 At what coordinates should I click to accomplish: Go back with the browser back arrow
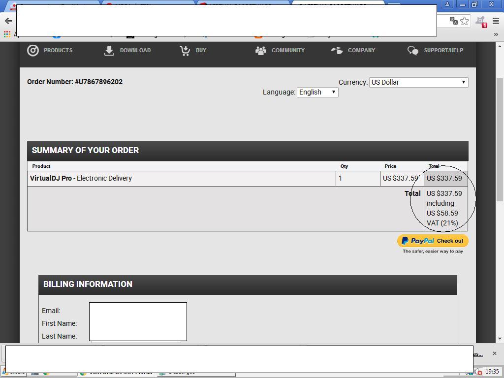pyautogui.click(x=8, y=21)
